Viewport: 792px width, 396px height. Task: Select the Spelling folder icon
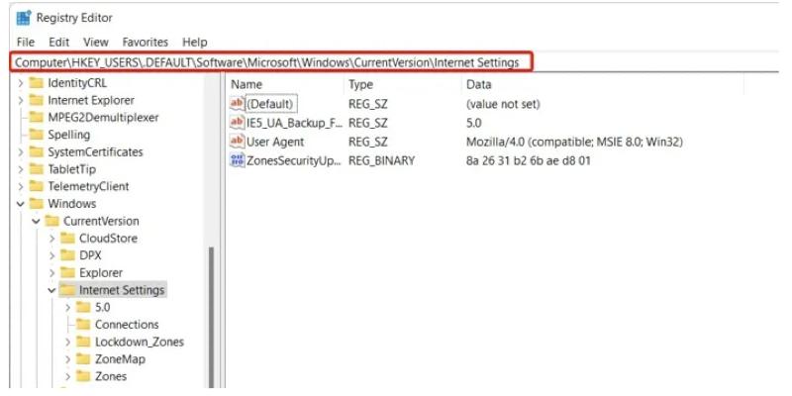click(x=36, y=135)
